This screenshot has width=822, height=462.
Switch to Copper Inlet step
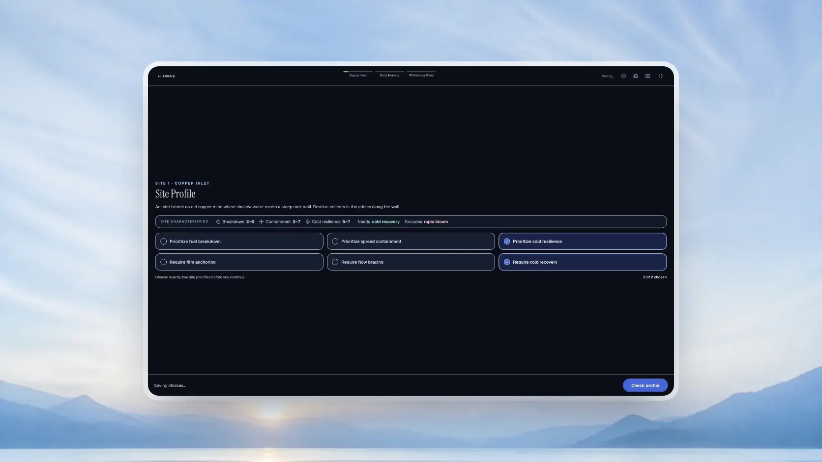358,74
